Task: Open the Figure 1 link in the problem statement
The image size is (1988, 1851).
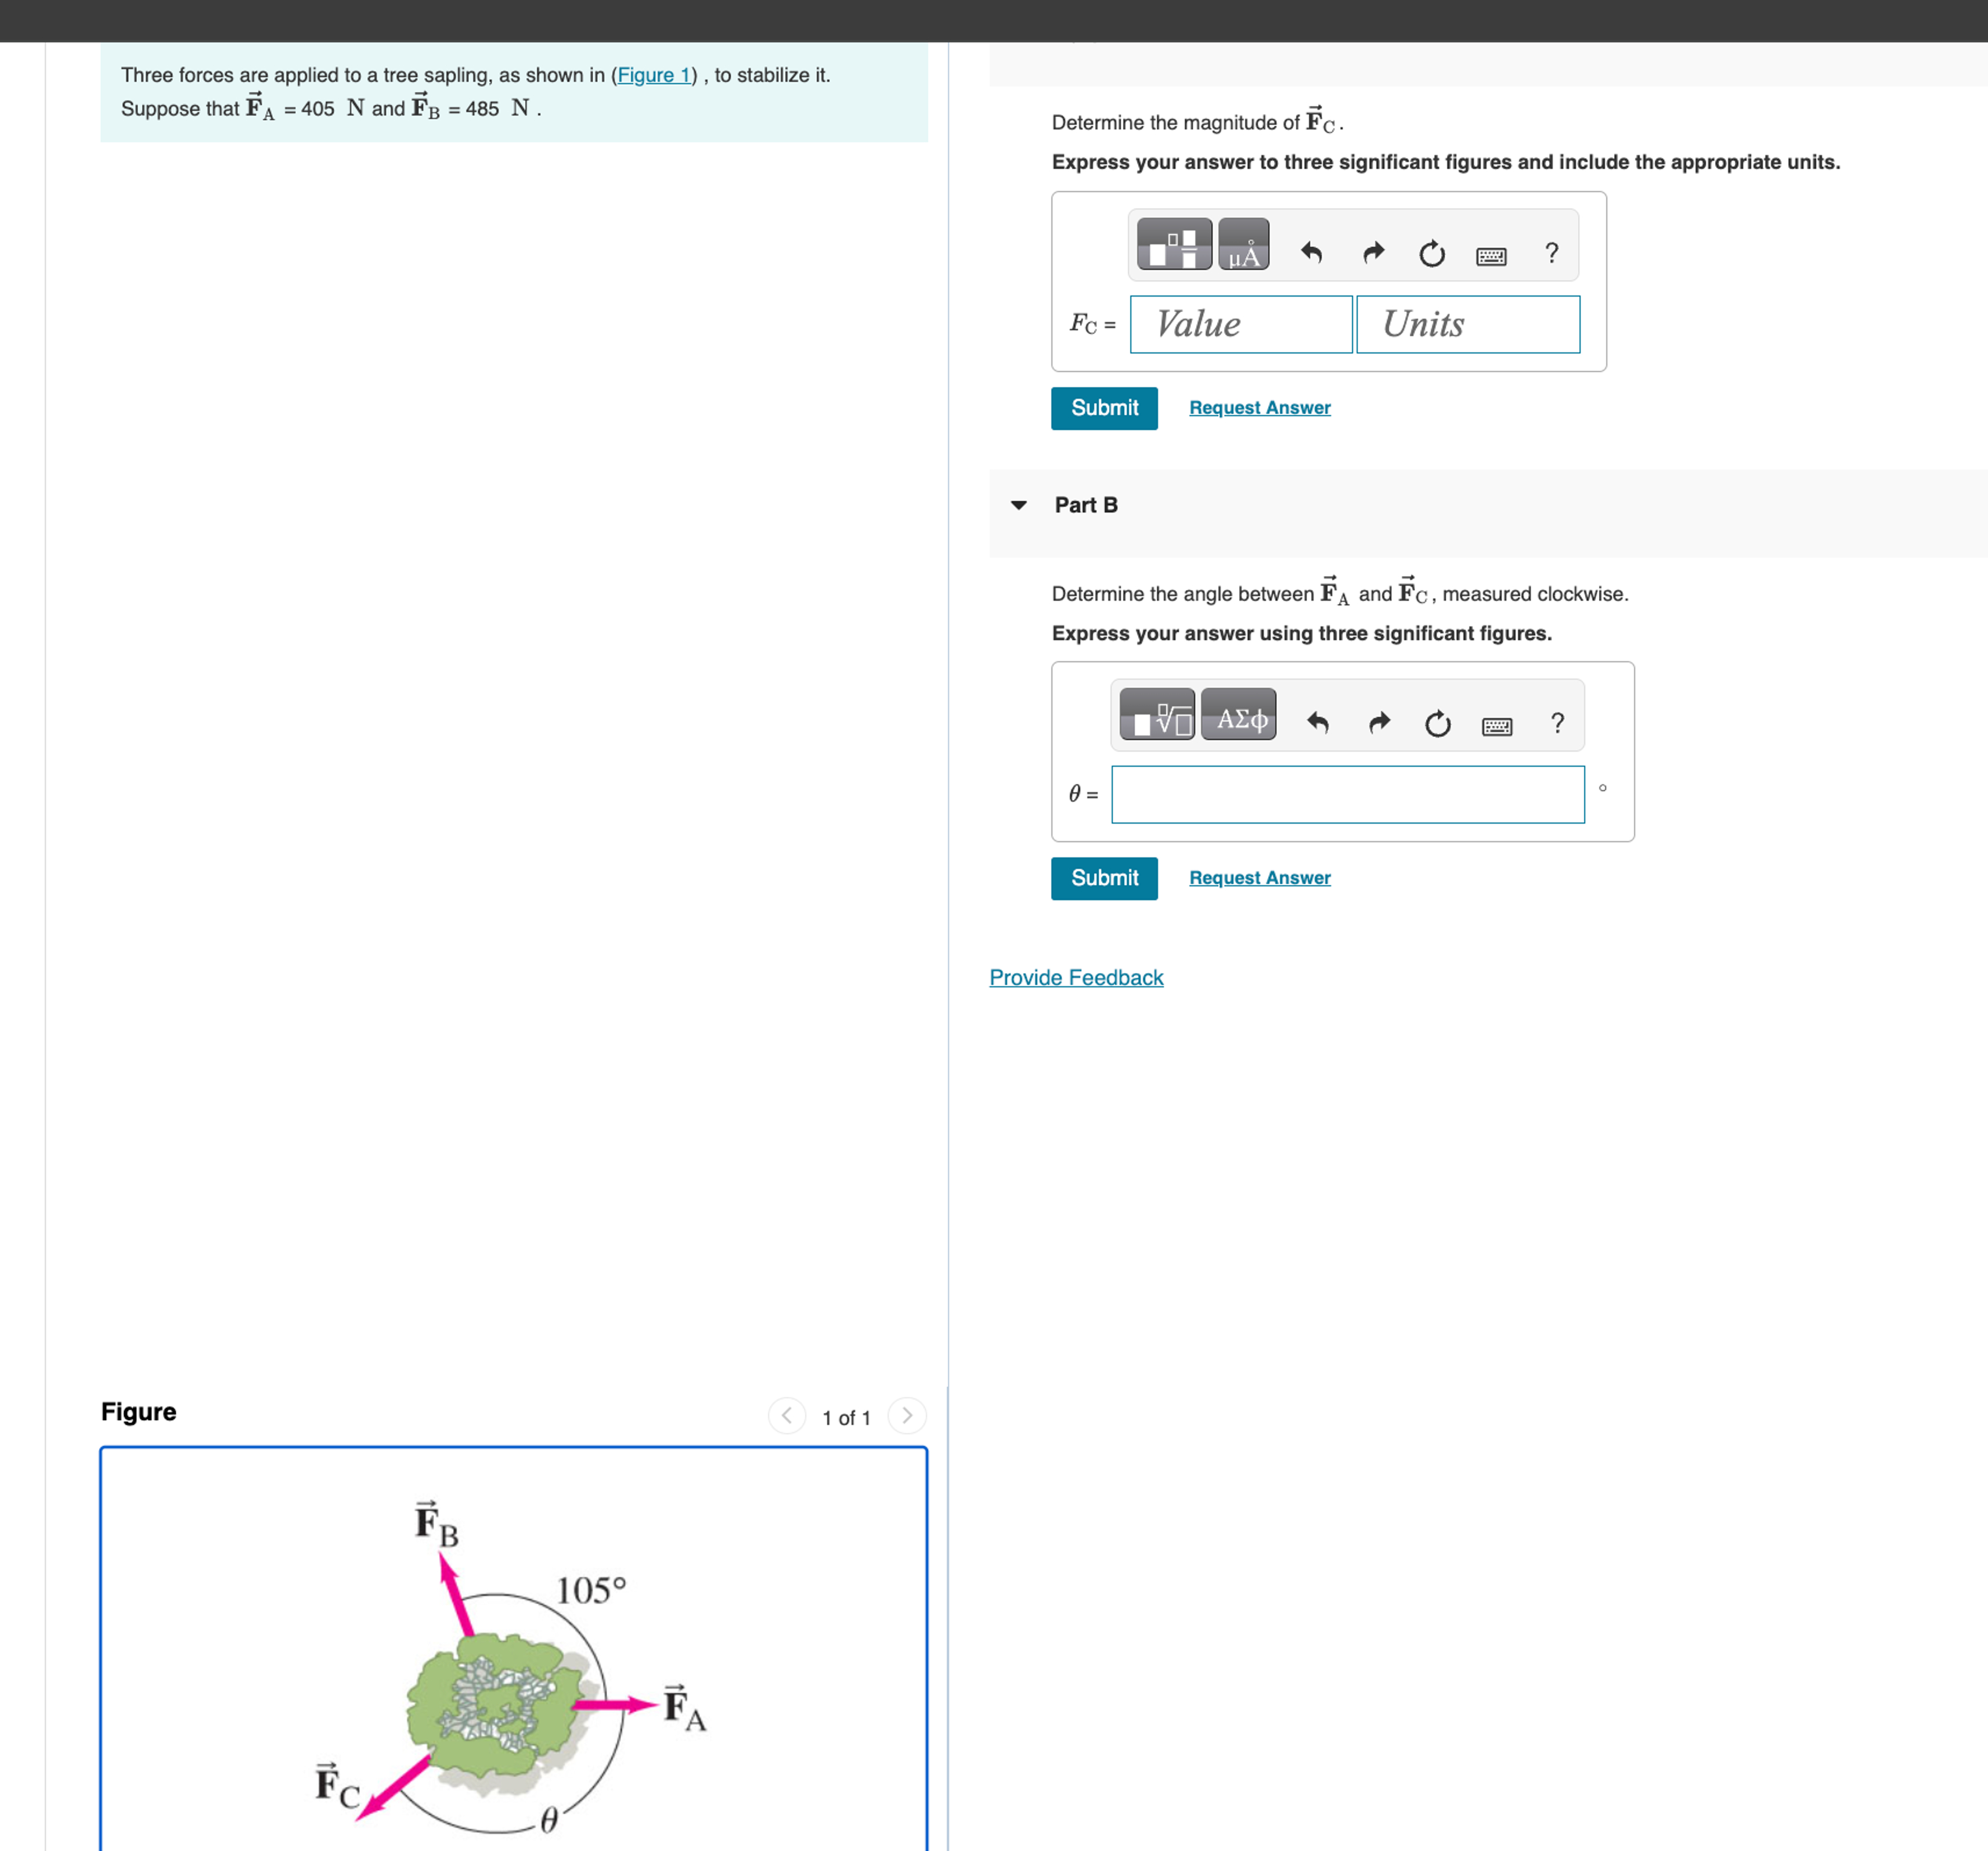Action: pyautogui.click(x=654, y=74)
